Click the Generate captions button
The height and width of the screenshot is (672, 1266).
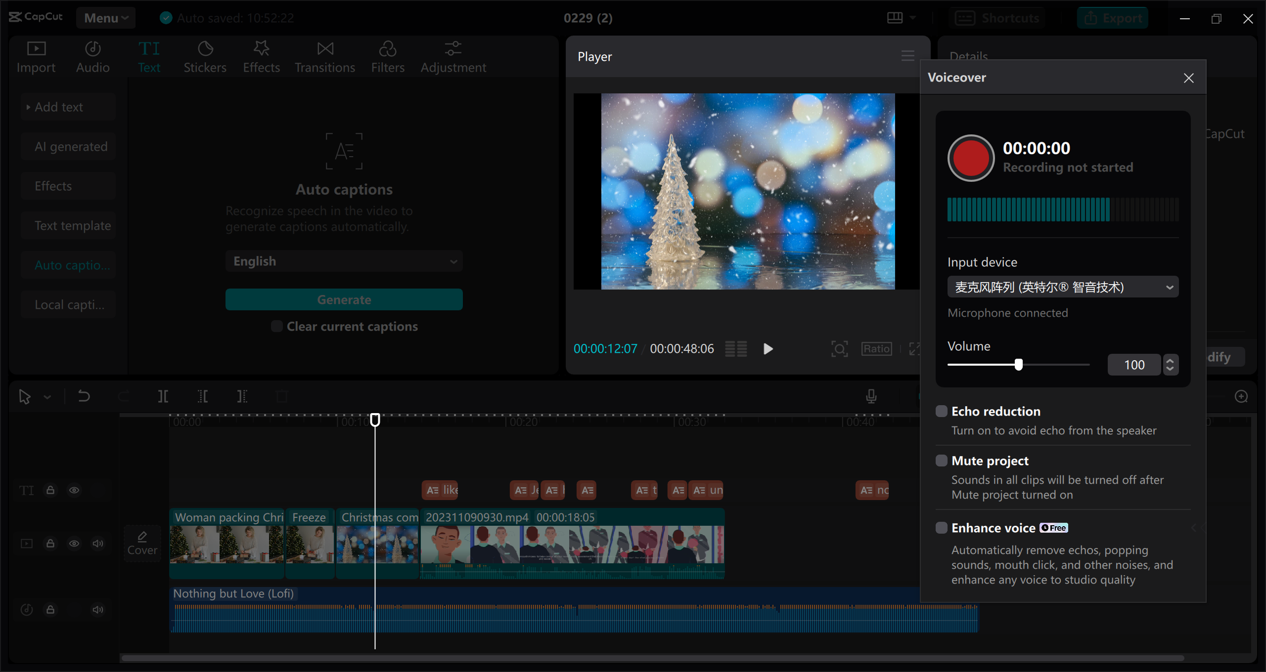(x=344, y=299)
